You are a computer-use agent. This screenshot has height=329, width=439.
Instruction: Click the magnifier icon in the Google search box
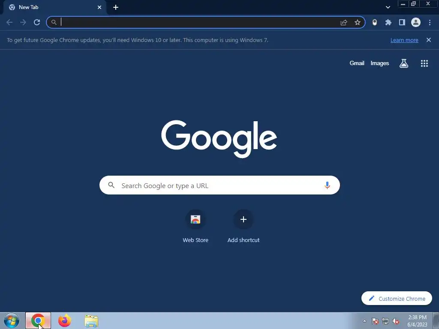pos(111,185)
